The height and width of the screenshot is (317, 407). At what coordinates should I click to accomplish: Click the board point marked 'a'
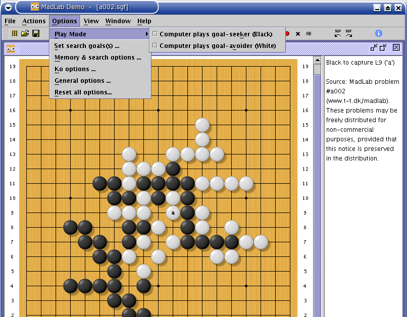tap(173, 213)
